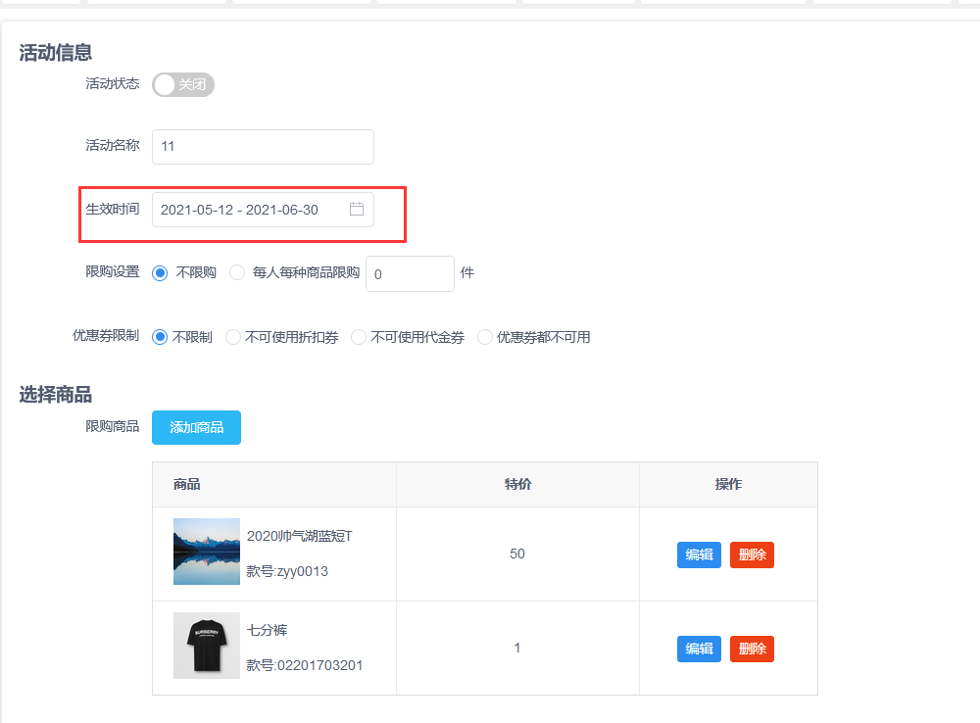Select the 不限购 radio option
The width and height of the screenshot is (980, 723).
(160, 273)
